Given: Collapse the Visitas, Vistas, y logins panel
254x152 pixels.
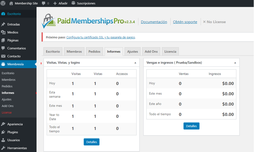Looking at the screenshot, I should [x=135, y=63].
